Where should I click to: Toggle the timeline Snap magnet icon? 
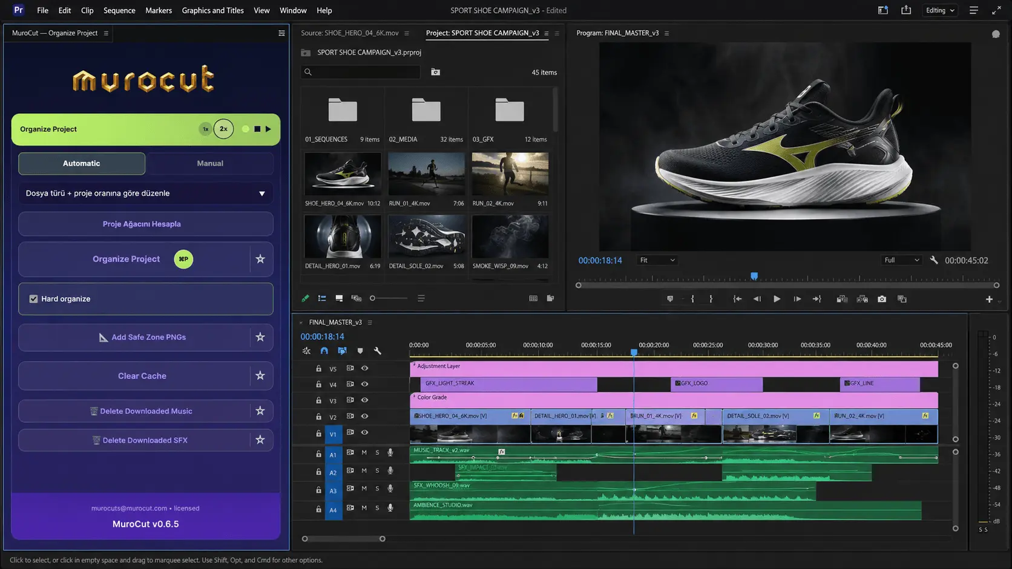coord(324,351)
